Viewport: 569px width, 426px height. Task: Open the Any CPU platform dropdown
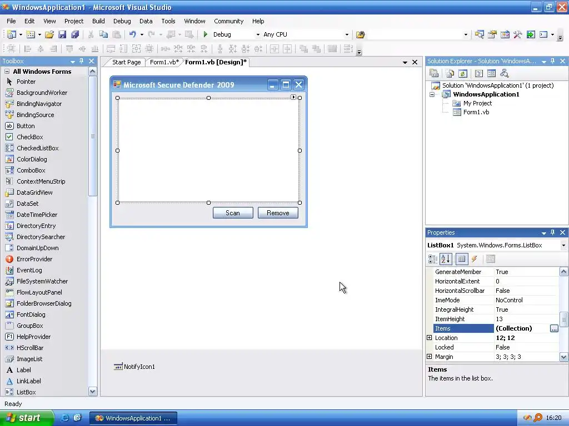click(347, 35)
